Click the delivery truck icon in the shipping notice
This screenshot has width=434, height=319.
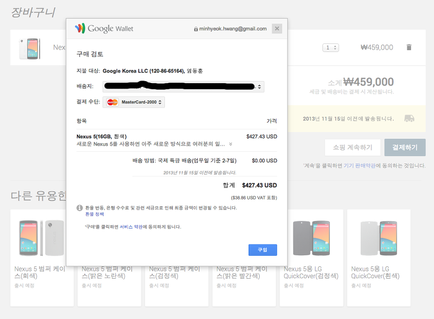[x=409, y=118]
